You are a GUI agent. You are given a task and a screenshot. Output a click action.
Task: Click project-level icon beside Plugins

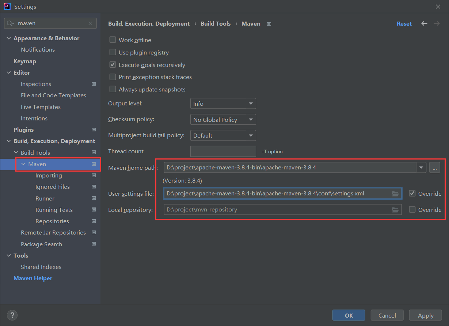pos(94,130)
